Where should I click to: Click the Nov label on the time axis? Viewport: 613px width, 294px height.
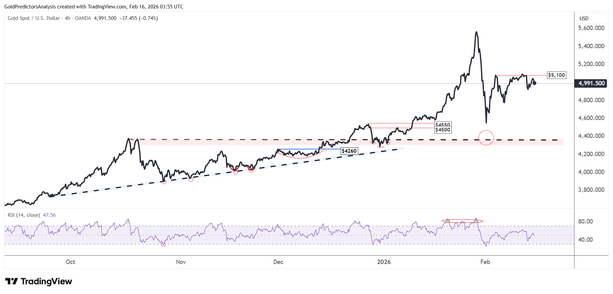point(181,262)
